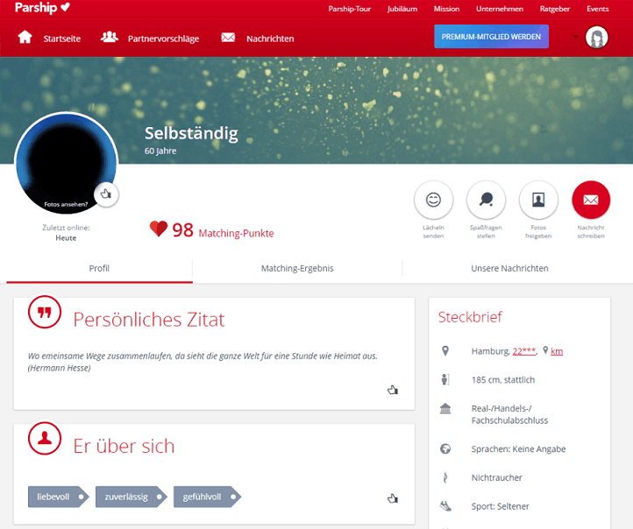Open the Nachrichten envelope icon
Screen dimensions: 633x529
point(228,38)
